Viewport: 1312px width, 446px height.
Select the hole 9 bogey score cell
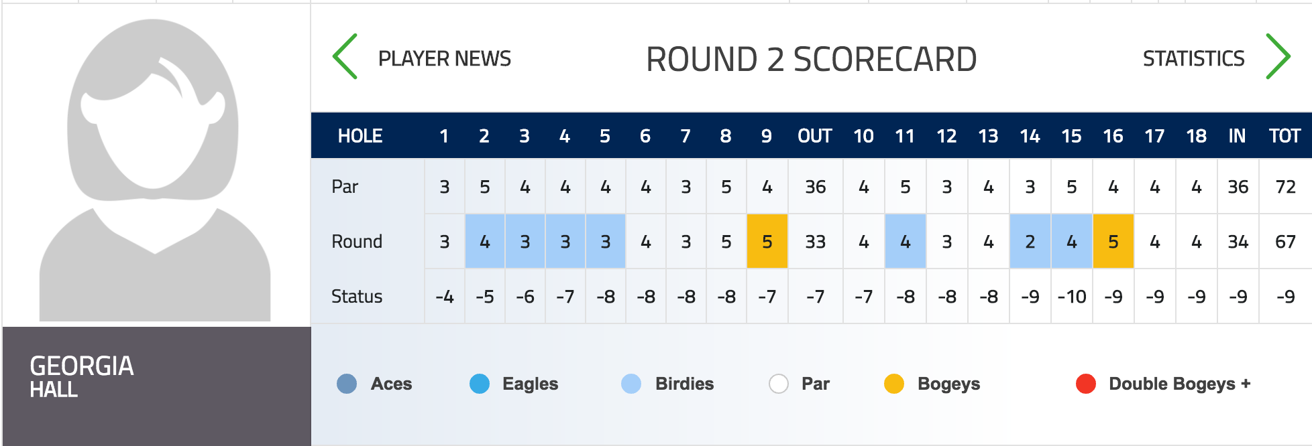pyautogui.click(x=767, y=241)
